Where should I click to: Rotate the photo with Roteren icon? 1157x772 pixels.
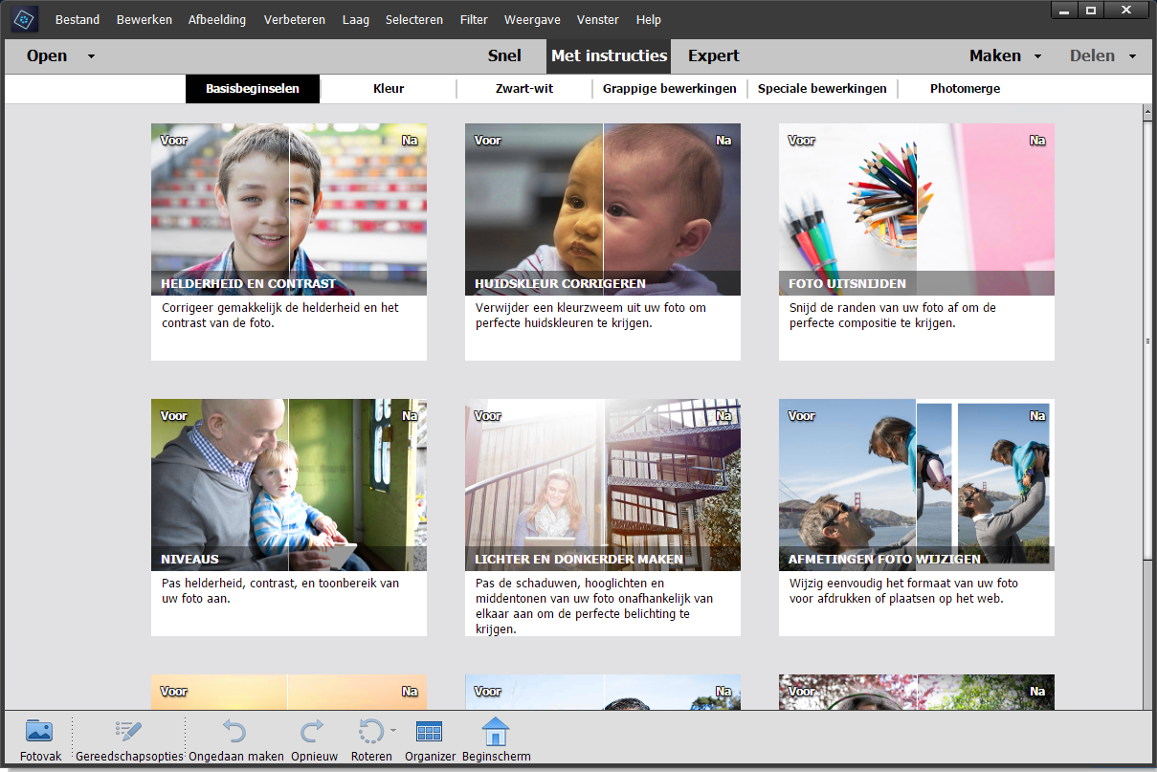[370, 733]
